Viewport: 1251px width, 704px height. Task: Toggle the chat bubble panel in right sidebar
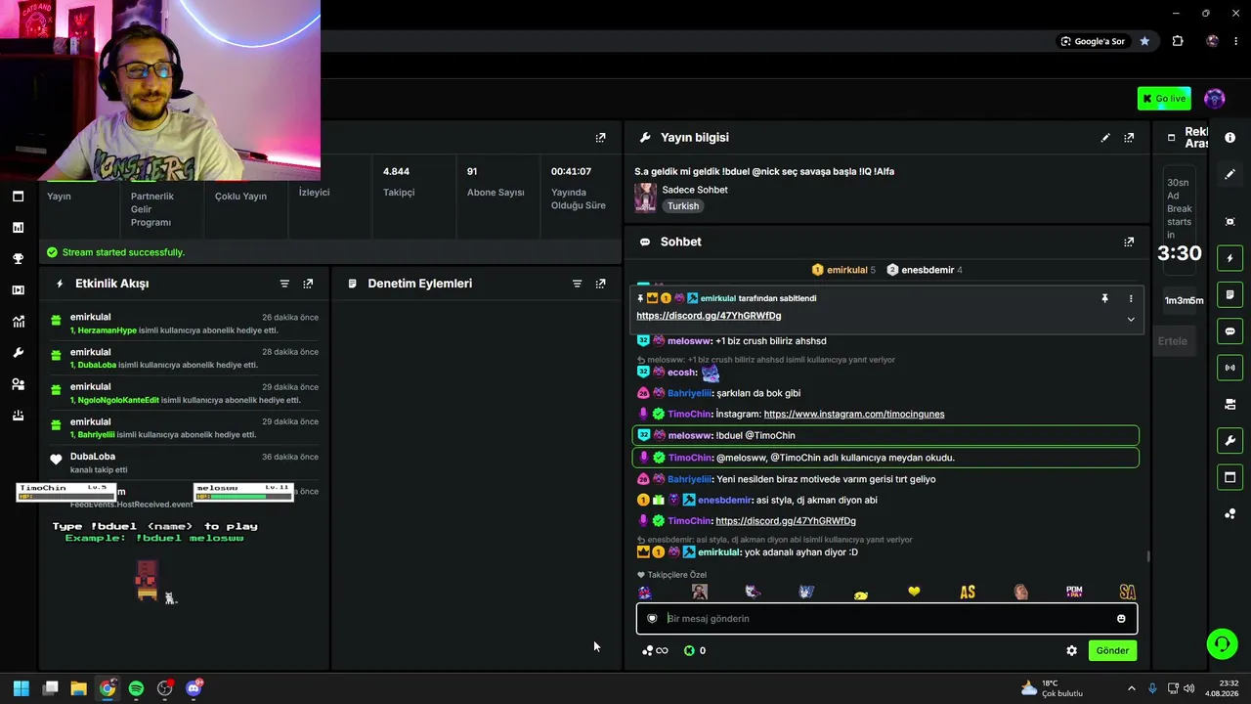point(1229,331)
